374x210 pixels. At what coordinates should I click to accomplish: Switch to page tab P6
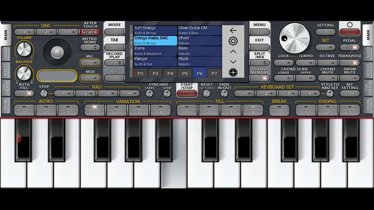[x=200, y=73]
